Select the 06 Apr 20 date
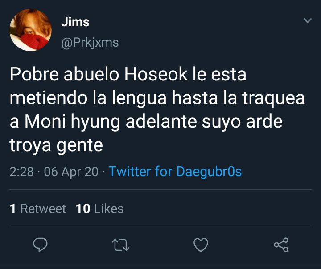Image resolution: width=321 pixels, height=269 pixels. coord(71,172)
